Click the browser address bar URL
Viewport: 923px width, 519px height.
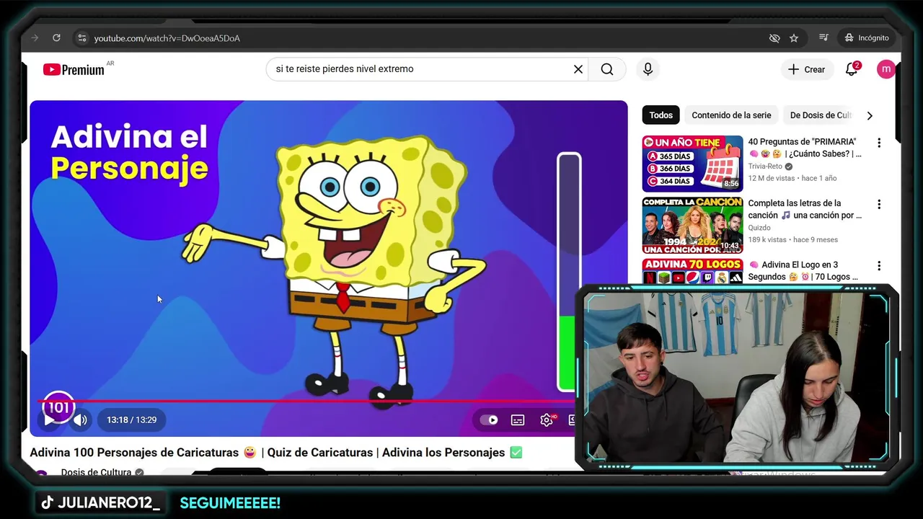point(167,38)
